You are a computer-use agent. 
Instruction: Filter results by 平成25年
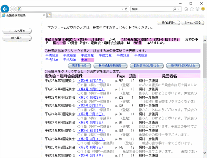coord(141,56)
